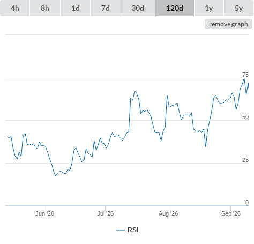Click the Sep '26 axis label
254x244 pixels.
231,213
